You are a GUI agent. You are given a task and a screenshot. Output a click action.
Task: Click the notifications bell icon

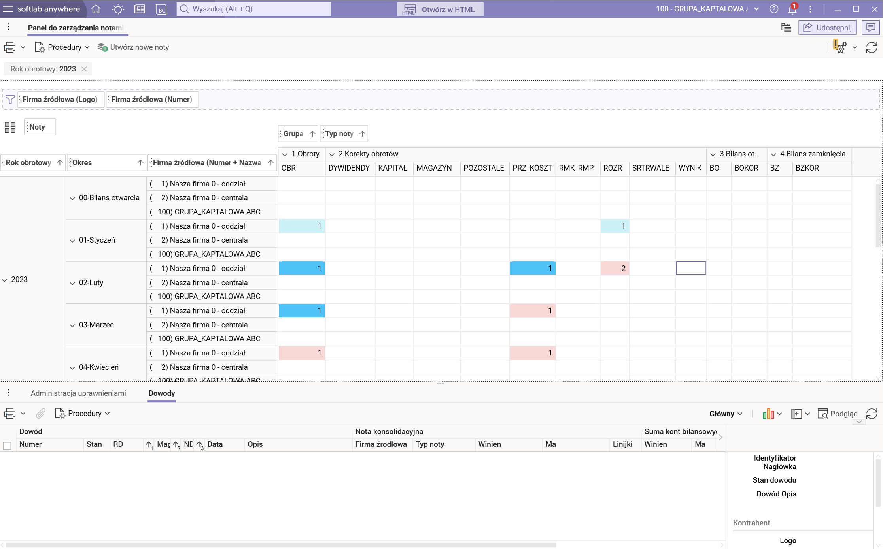click(x=792, y=9)
